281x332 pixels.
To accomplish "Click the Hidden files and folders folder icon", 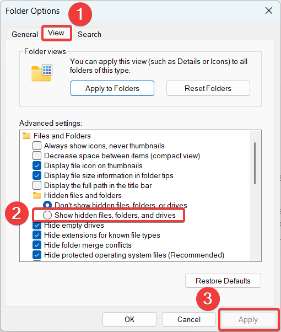I will click(x=37, y=195).
